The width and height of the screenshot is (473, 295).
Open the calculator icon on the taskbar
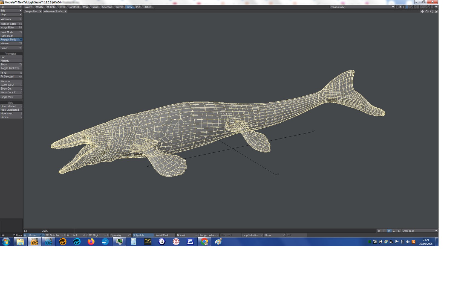(133, 242)
